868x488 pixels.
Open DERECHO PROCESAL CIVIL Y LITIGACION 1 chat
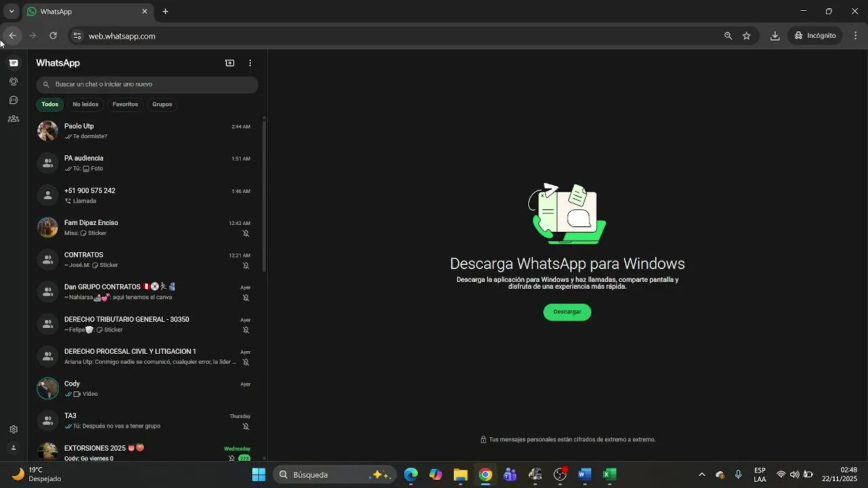pyautogui.click(x=144, y=357)
